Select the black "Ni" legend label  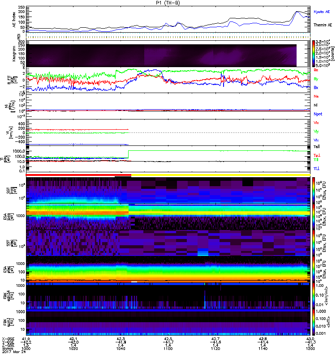[315, 105]
